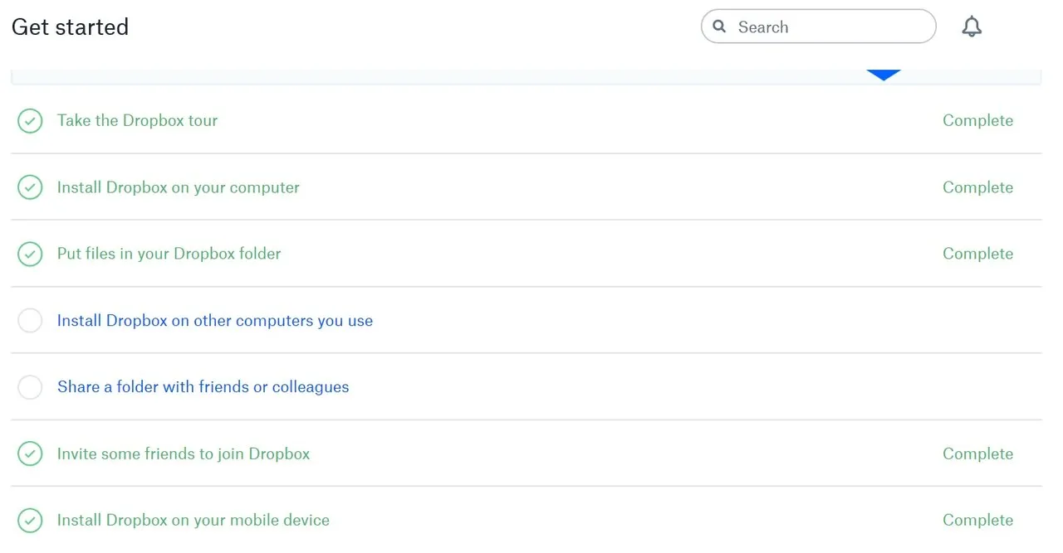The width and height of the screenshot is (1063, 553).
Task: Click the checkmark for Install Dropbox on mobile device
Action: tap(30, 521)
